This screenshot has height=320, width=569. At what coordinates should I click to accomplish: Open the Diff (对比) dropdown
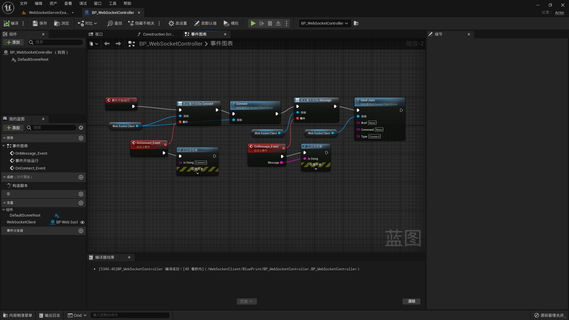pyautogui.click(x=88, y=23)
